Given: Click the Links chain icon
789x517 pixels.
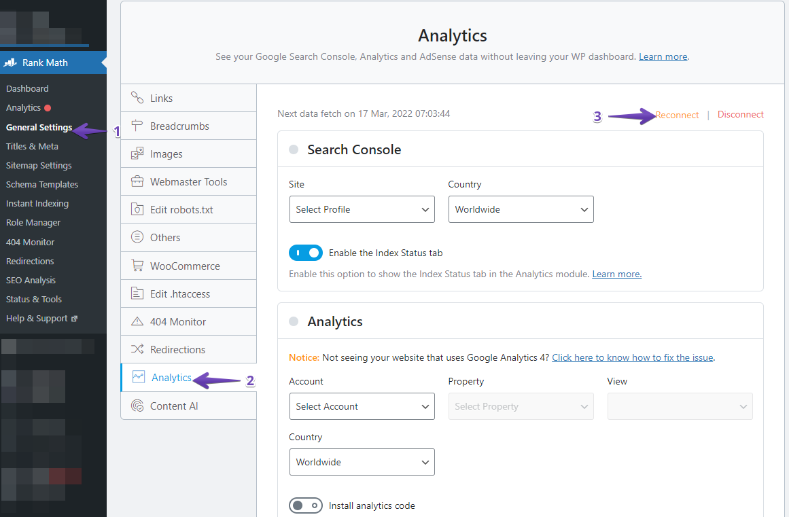Looking at the screenshot, I should [137, 98].
